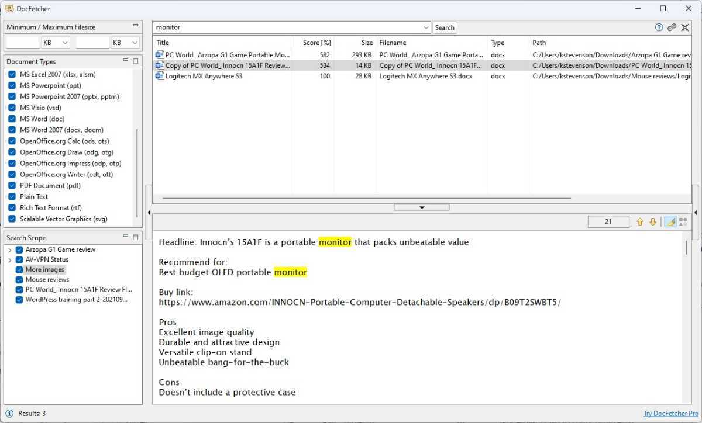Click the Document Types list scrollbar
The image size is (702, 423).
137,172
